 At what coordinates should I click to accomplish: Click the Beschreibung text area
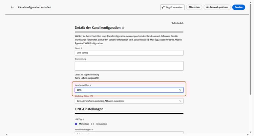tap(129, 66)
